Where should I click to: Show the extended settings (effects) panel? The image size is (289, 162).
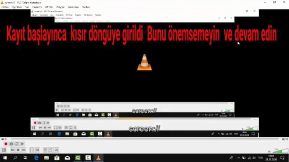point(37,150)
